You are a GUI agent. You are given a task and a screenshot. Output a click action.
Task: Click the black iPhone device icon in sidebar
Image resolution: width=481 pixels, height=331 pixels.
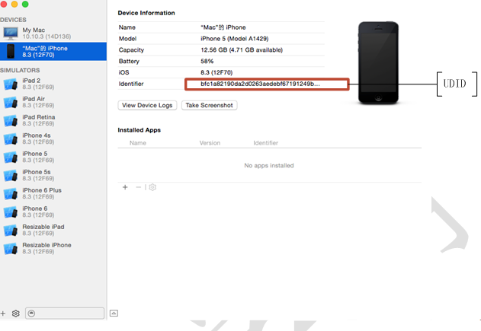click(11, 51)
